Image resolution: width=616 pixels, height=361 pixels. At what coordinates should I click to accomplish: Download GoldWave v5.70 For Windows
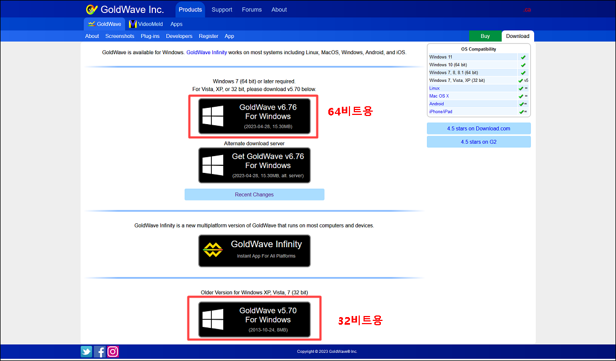point(255,319)
